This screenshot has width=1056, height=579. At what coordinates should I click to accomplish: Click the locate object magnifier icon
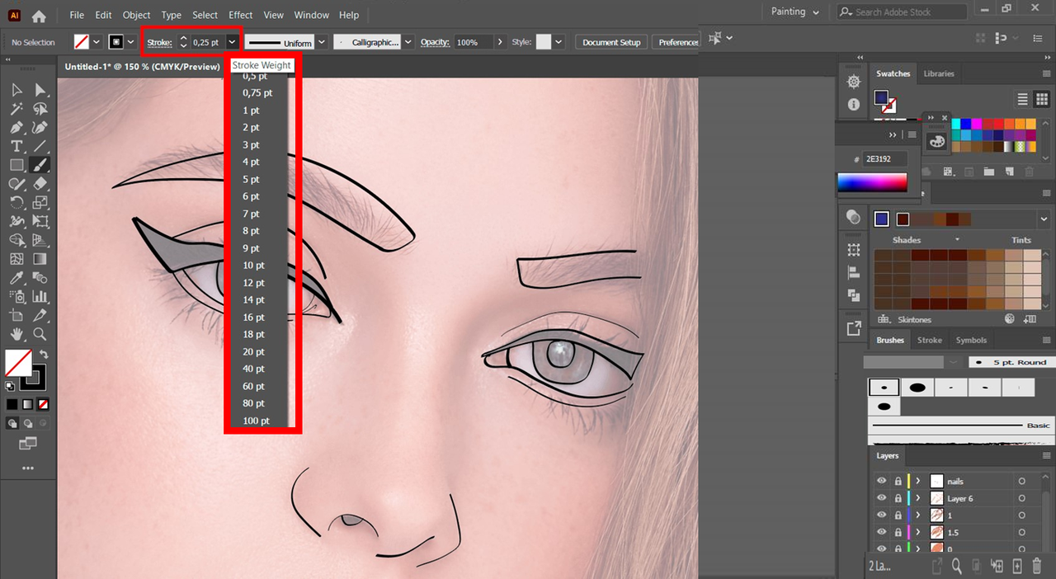coord(956,566)
